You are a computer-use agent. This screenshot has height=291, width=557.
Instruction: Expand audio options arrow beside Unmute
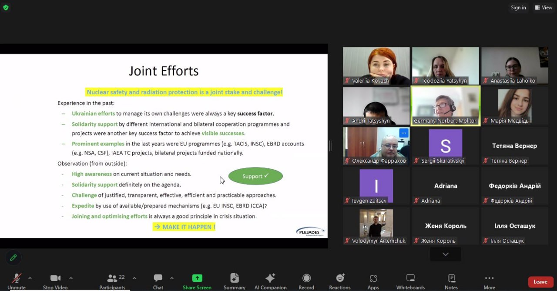[30, 278]
